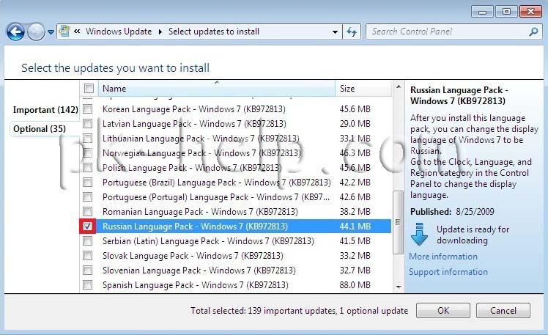Check Lithuanian Language Pack checkbox
This screenshot has width=548, height=335.
coord(88,139)
